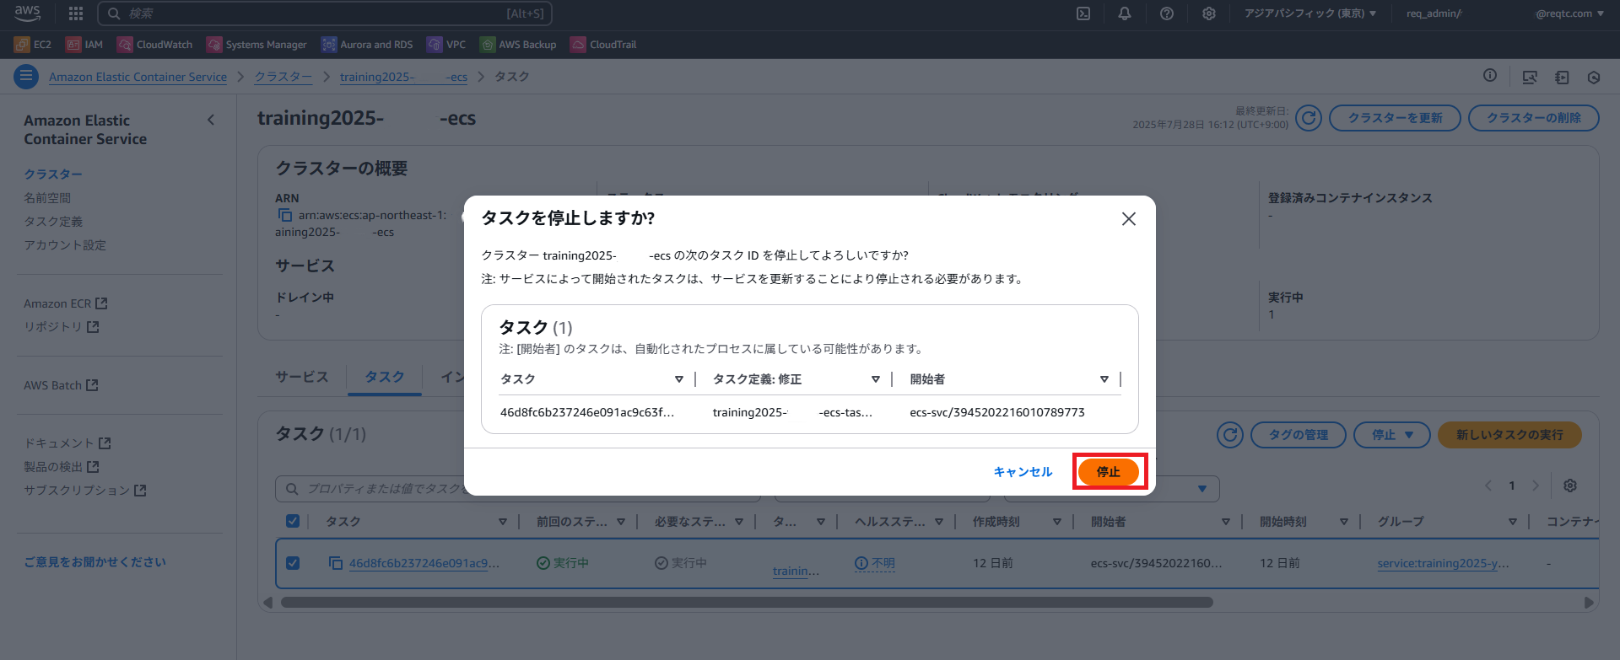The width and height of the screenshot is (1620, 660).
Task: Open クラスター in side navigation
Action: pos(53,174)
